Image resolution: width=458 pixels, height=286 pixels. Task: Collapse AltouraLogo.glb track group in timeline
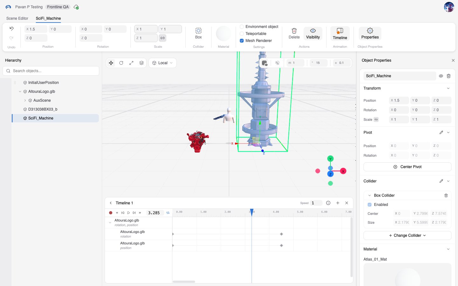point(110,223)
